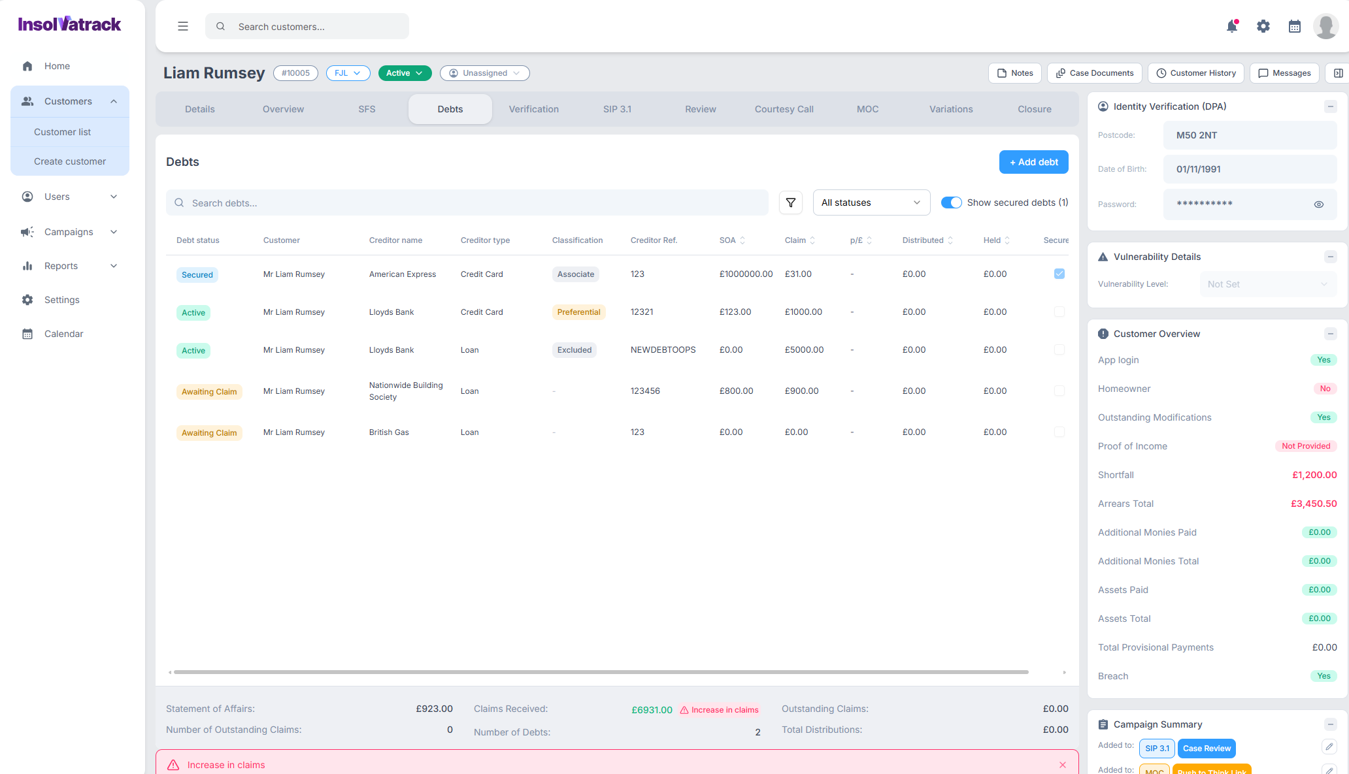Collapse the Vulnerability Details panel
The image size is (1349, 774).
1331,257
